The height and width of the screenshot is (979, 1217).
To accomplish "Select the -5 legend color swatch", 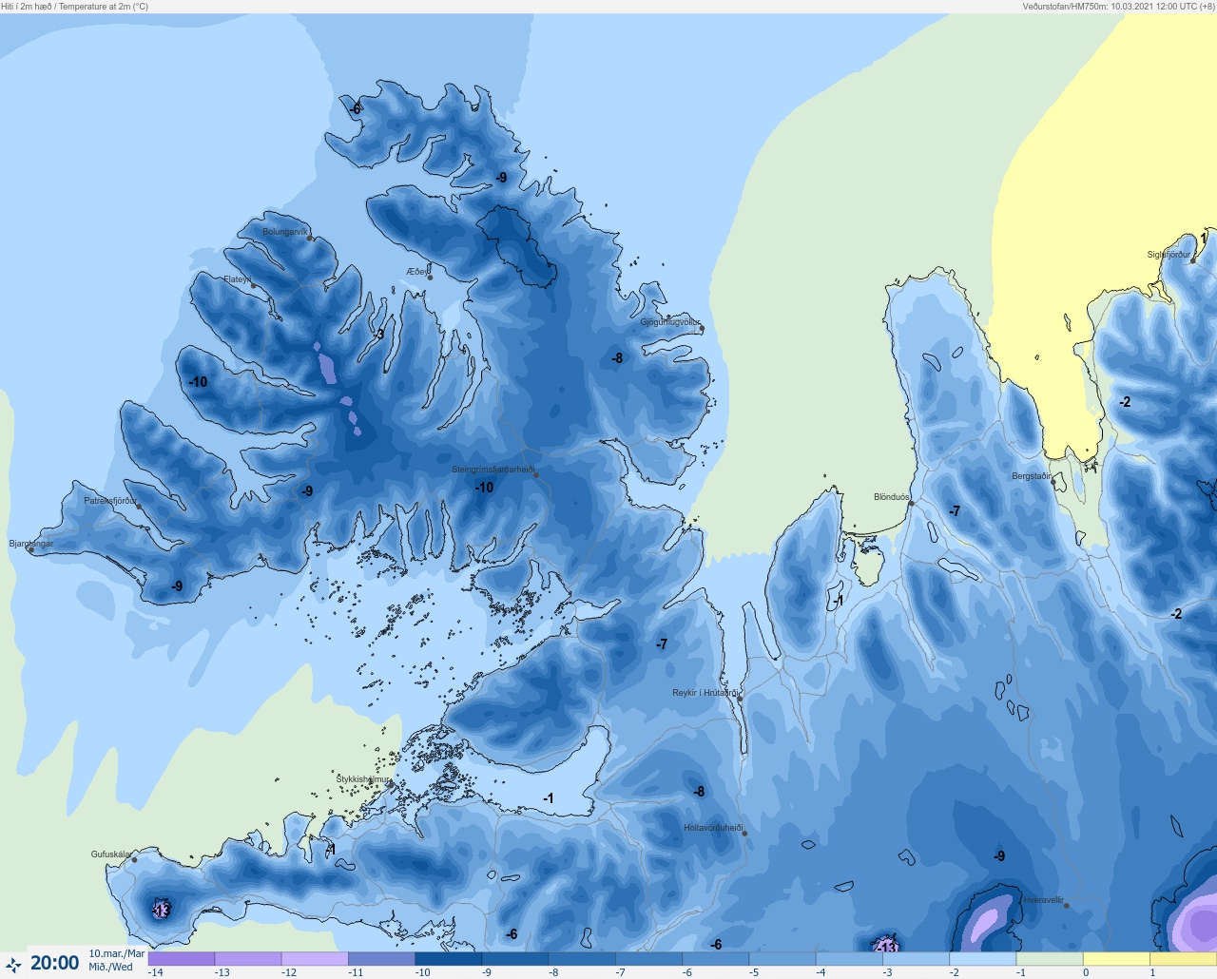I will 782,959.
